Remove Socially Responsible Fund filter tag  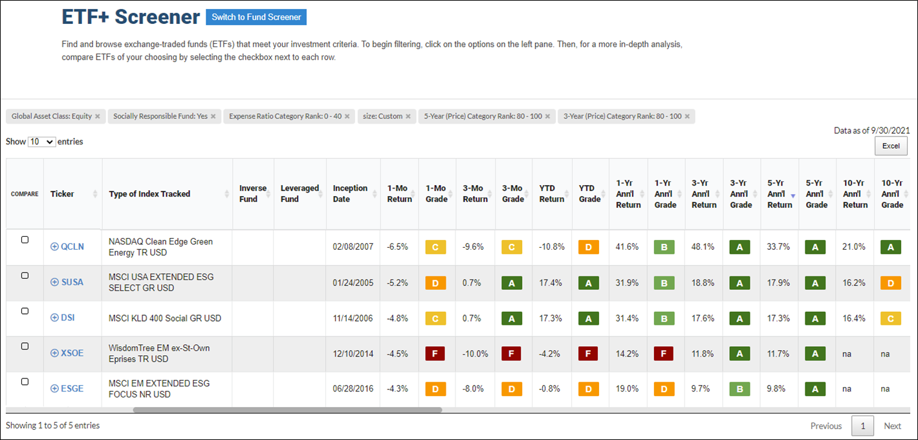pos(213,116)
